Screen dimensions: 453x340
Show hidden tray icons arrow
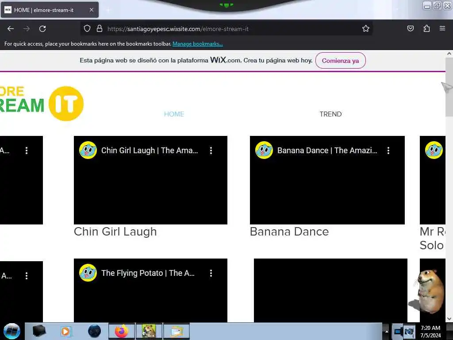click(387, 331)
